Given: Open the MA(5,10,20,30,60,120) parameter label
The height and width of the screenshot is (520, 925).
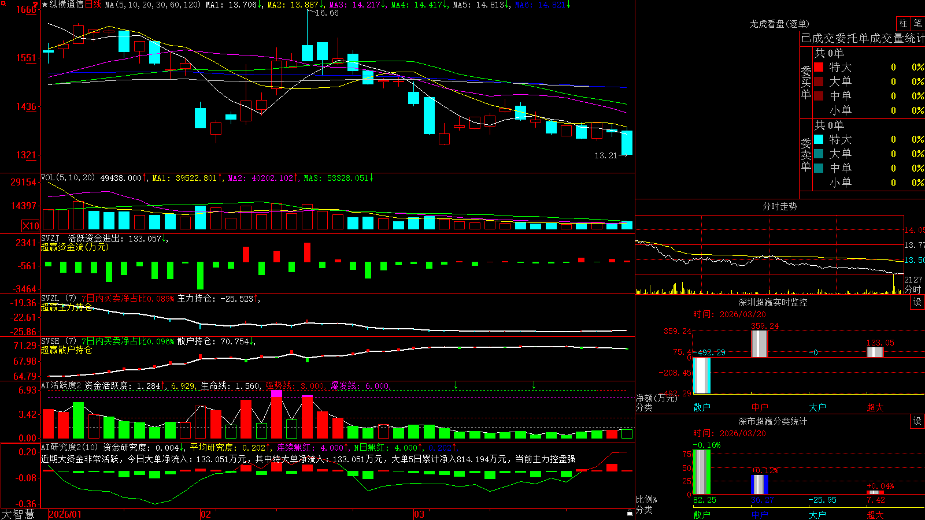Looking at the screenshot, I should 153,5.
